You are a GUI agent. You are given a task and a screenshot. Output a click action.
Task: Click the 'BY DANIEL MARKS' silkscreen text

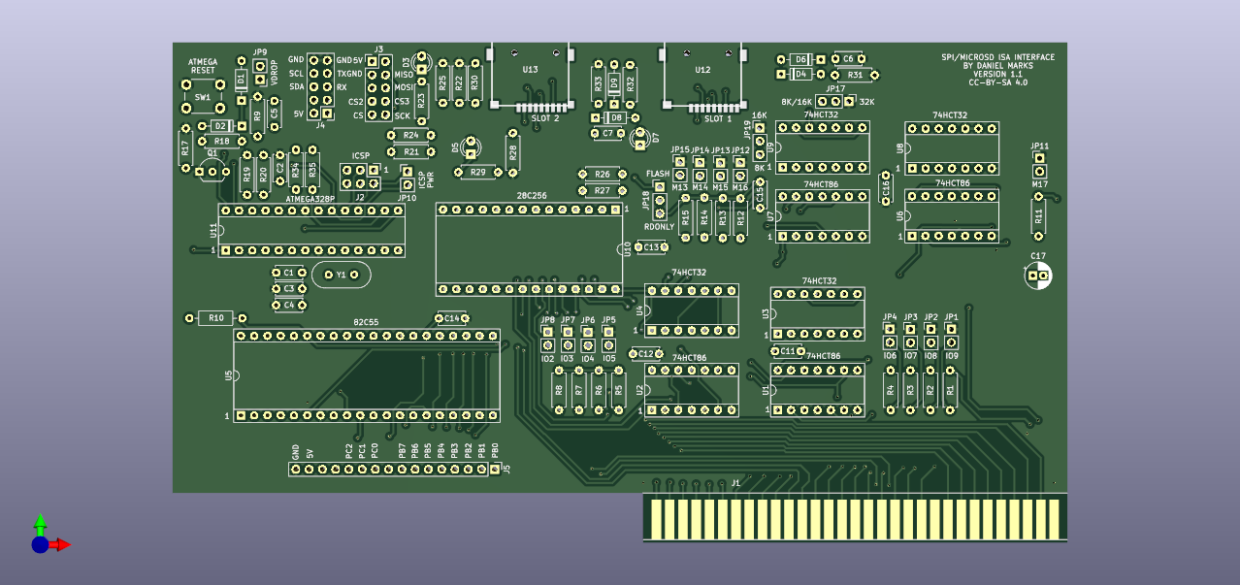point(997,66)
